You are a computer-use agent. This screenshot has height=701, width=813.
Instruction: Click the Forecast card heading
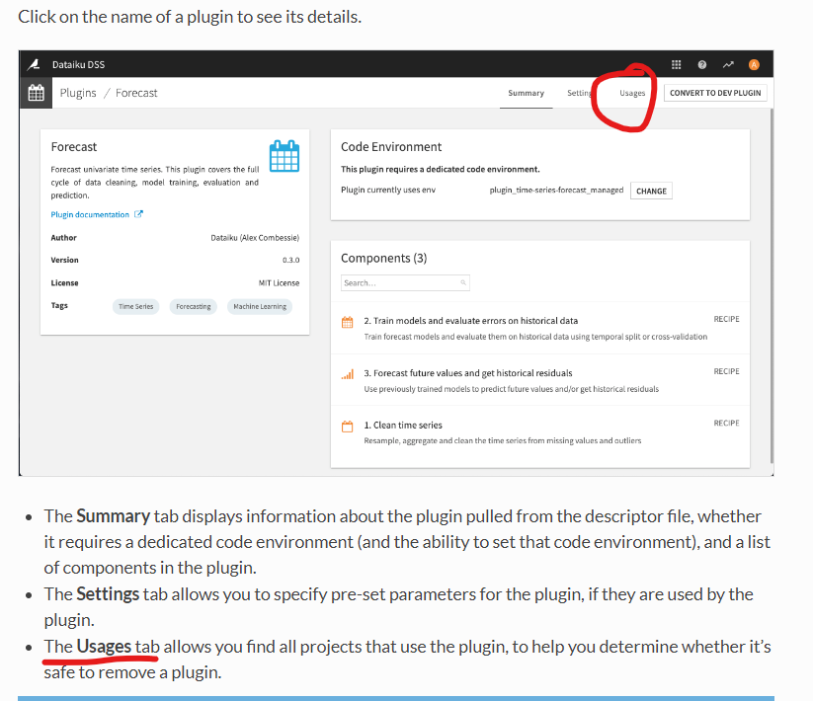pos(74,147)
